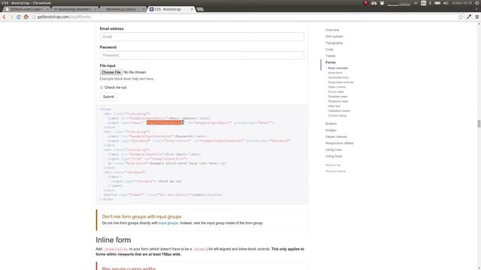Bookmark this page with the star icon
The width and height of the screenshot is (481, 270).
(x=461, y=16)
